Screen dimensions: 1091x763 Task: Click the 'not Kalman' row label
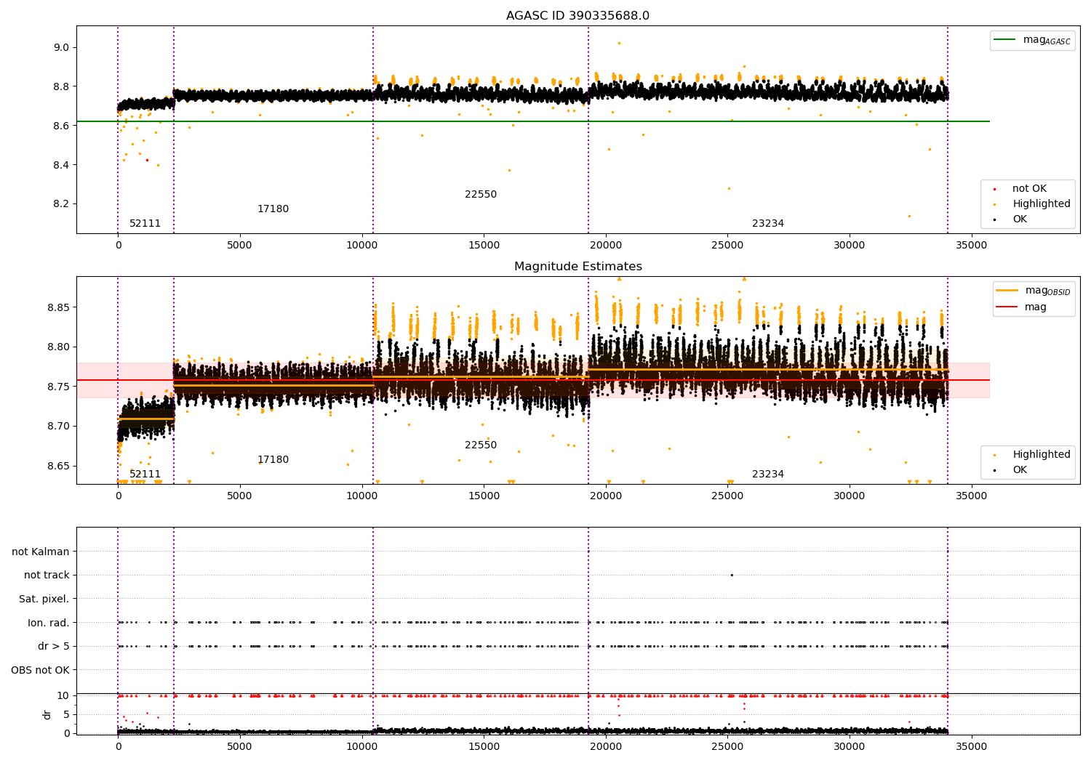[x=41, y=552]
